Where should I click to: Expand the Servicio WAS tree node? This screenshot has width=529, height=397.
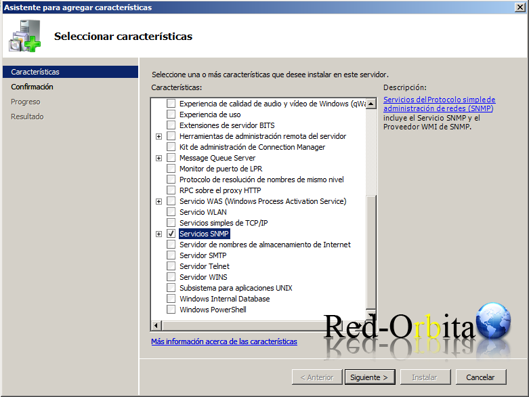pos(158,201)
